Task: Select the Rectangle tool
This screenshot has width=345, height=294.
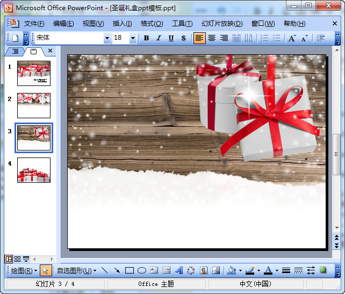Action: [129, 270]
